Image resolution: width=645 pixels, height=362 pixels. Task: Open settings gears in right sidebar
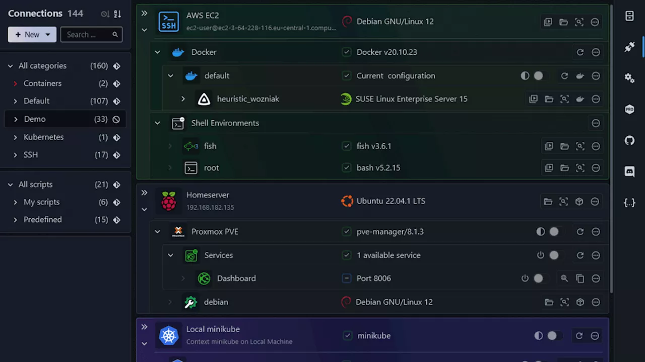[x=629, y=78]
